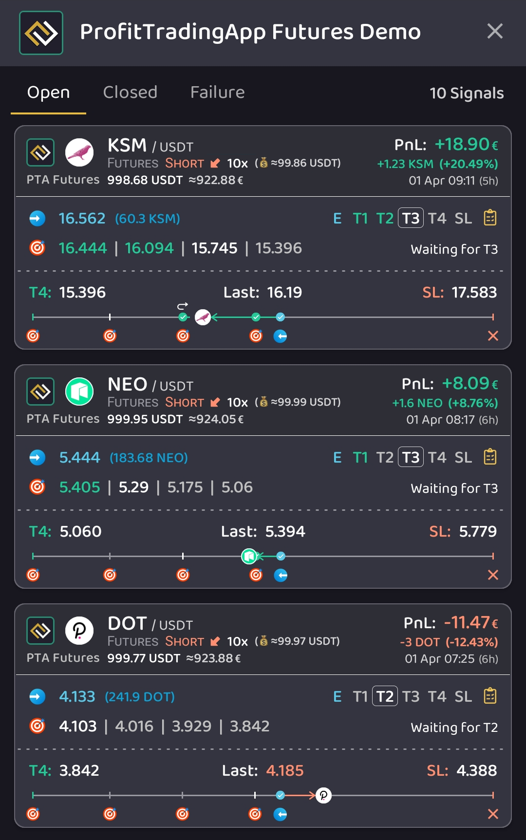The width and height of the screenshot is (526, 840).
Task: Click KSM price marker on progress line
Action: coord(203,317)
